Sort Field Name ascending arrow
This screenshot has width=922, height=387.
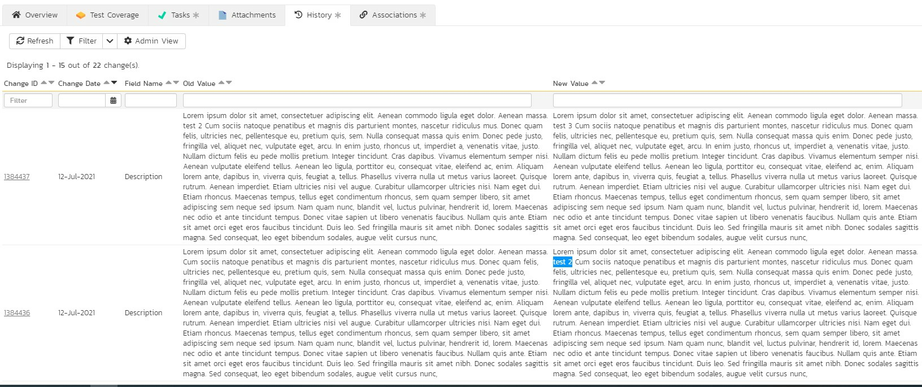(168, 83)
